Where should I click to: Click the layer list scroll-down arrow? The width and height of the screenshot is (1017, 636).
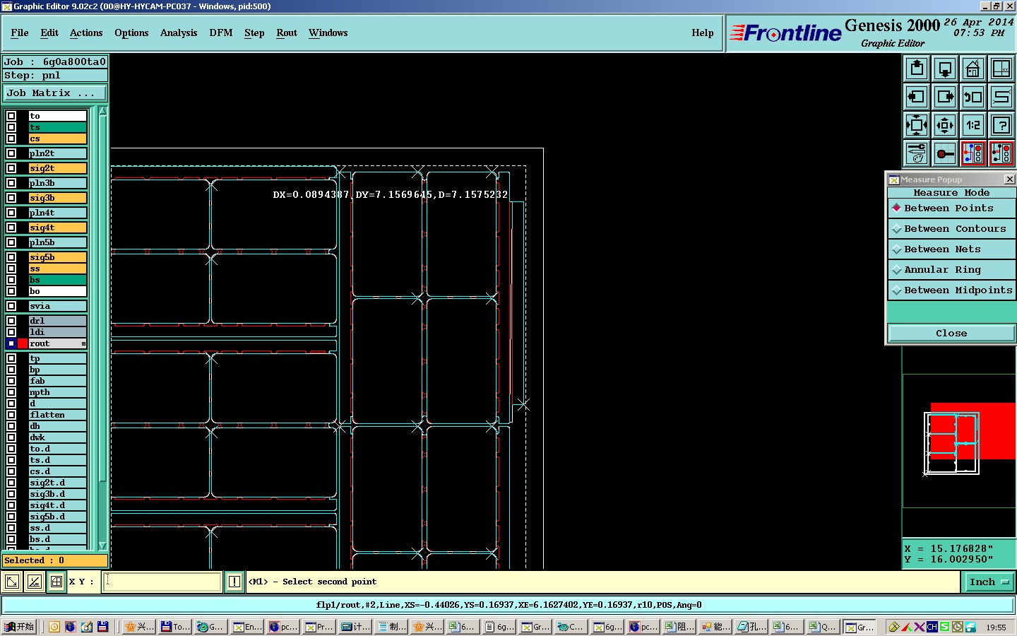point(102,546)
